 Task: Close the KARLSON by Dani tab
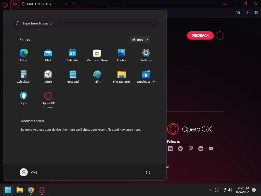(67, 4)
